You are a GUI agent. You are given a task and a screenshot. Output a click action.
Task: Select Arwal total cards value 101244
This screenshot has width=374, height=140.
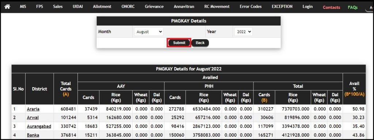pyautogui.click(x=68, y=118)
